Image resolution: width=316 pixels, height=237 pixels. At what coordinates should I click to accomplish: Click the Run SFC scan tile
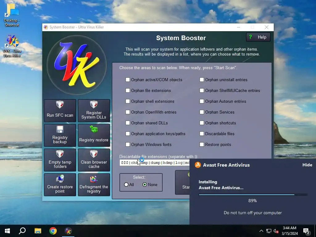(x=60, y=110)
